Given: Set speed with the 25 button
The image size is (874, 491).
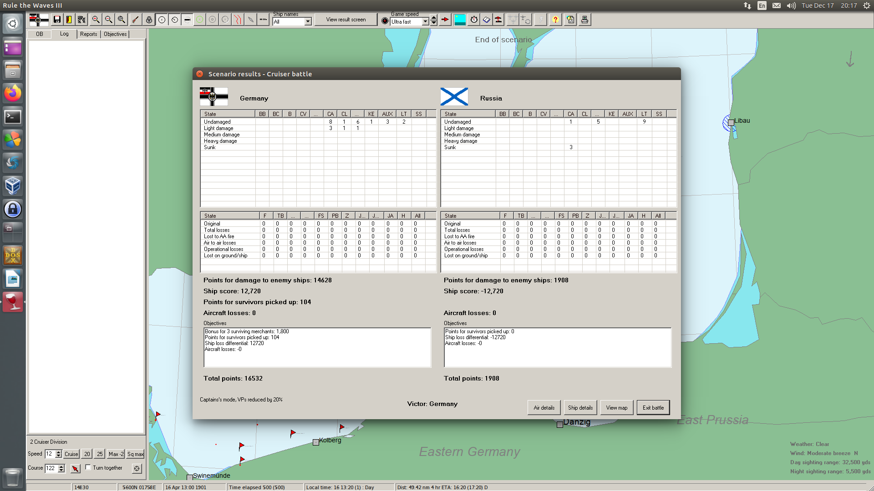Looking at the screenshot, I should click(x=100, y=454).
